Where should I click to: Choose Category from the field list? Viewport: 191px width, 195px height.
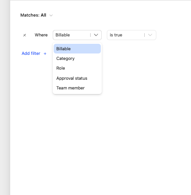(77, 59)
